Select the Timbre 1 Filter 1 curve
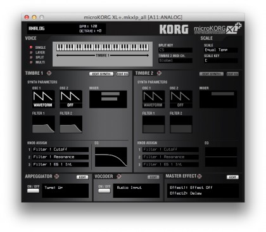 tap(44, 124)
